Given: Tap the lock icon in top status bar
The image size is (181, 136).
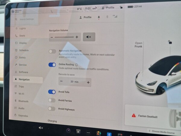Looking at the screenshot, I should pos(121,8).
